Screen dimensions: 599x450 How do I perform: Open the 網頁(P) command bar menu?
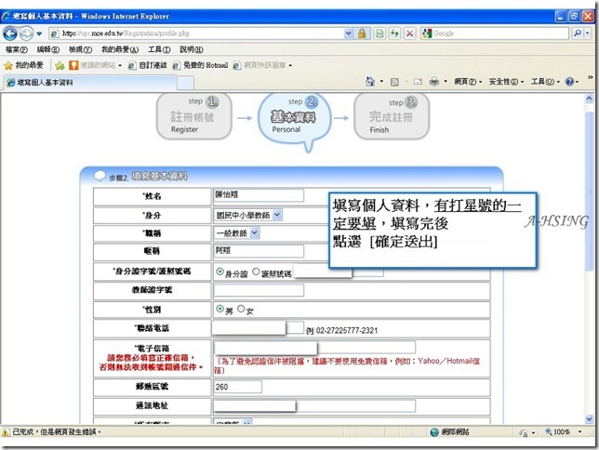[x=468, y=82]
